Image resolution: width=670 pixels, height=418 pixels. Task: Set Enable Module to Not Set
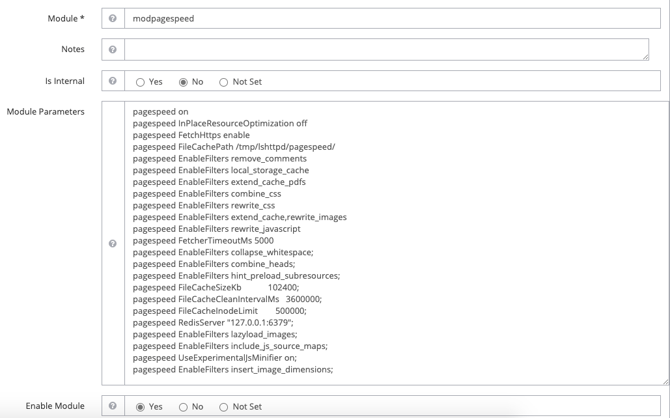click(223, 406)
